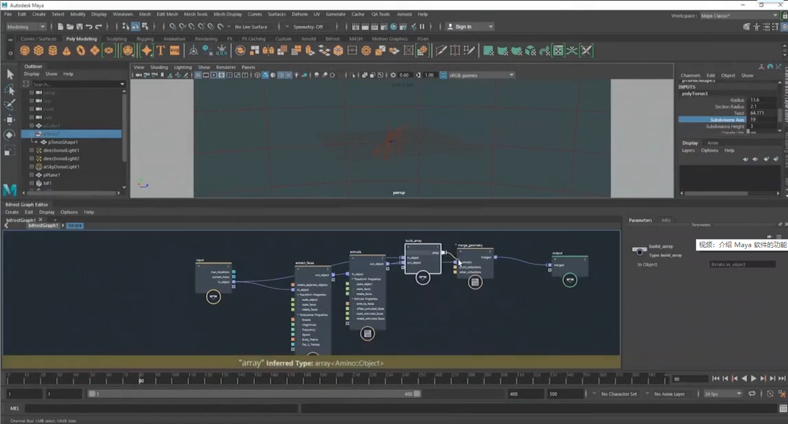
Task: Activate the Lasso select tool
Action: coord(10,90)
